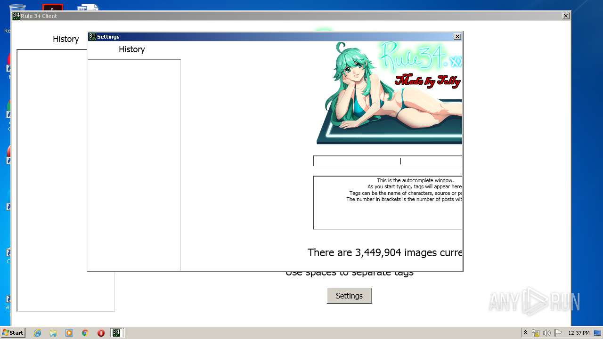Click the History label in main window
The height and width of the screenshot is (339, 603).
pyautogui.click(x=65, y=39)
